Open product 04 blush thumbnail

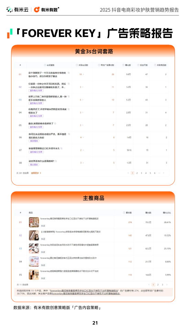[34, 261]
